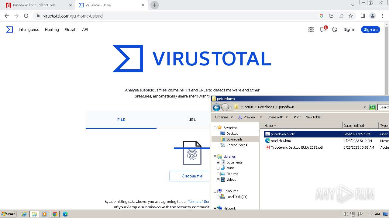The width and height of the screenshot is (389, 218).
Task: Bookmark this page with star icon
Action: (351, 16)
